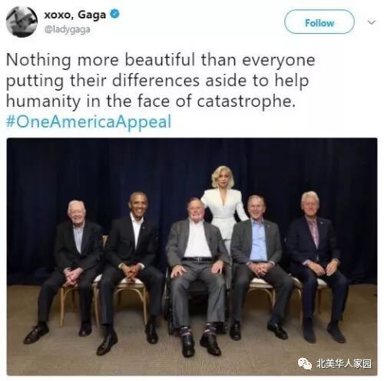384x381 pixels.
Task: Click the man wearing the plaid shirt
Action: point(317,263)
